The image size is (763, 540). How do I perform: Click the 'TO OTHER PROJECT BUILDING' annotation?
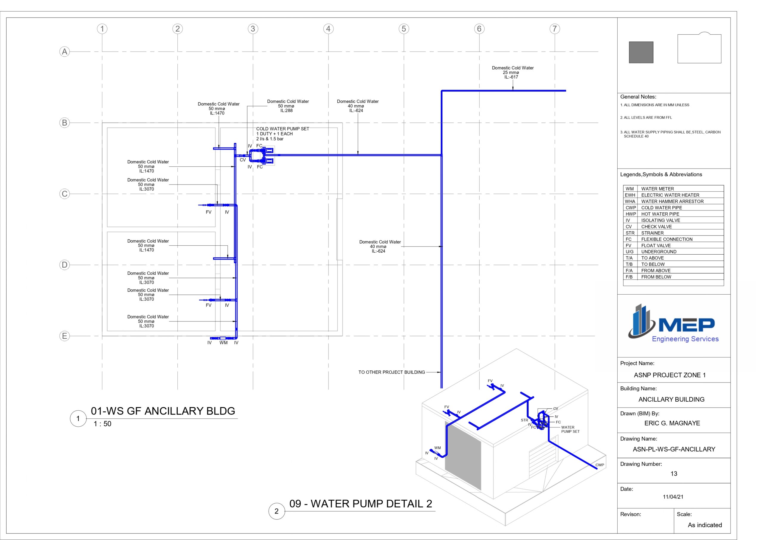click(x=391, y=372)
